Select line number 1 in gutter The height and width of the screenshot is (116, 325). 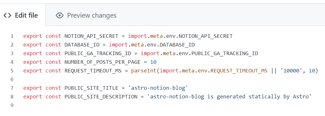(x=12, y=36)
